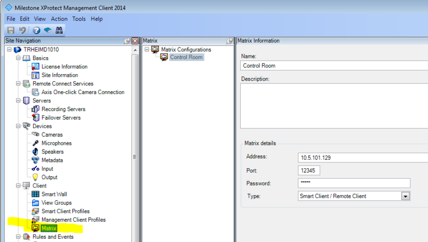This screenshot has width=428, height=242.
Task: Collapse the Matrix Configurations node
Action: (x=147, y=50)
